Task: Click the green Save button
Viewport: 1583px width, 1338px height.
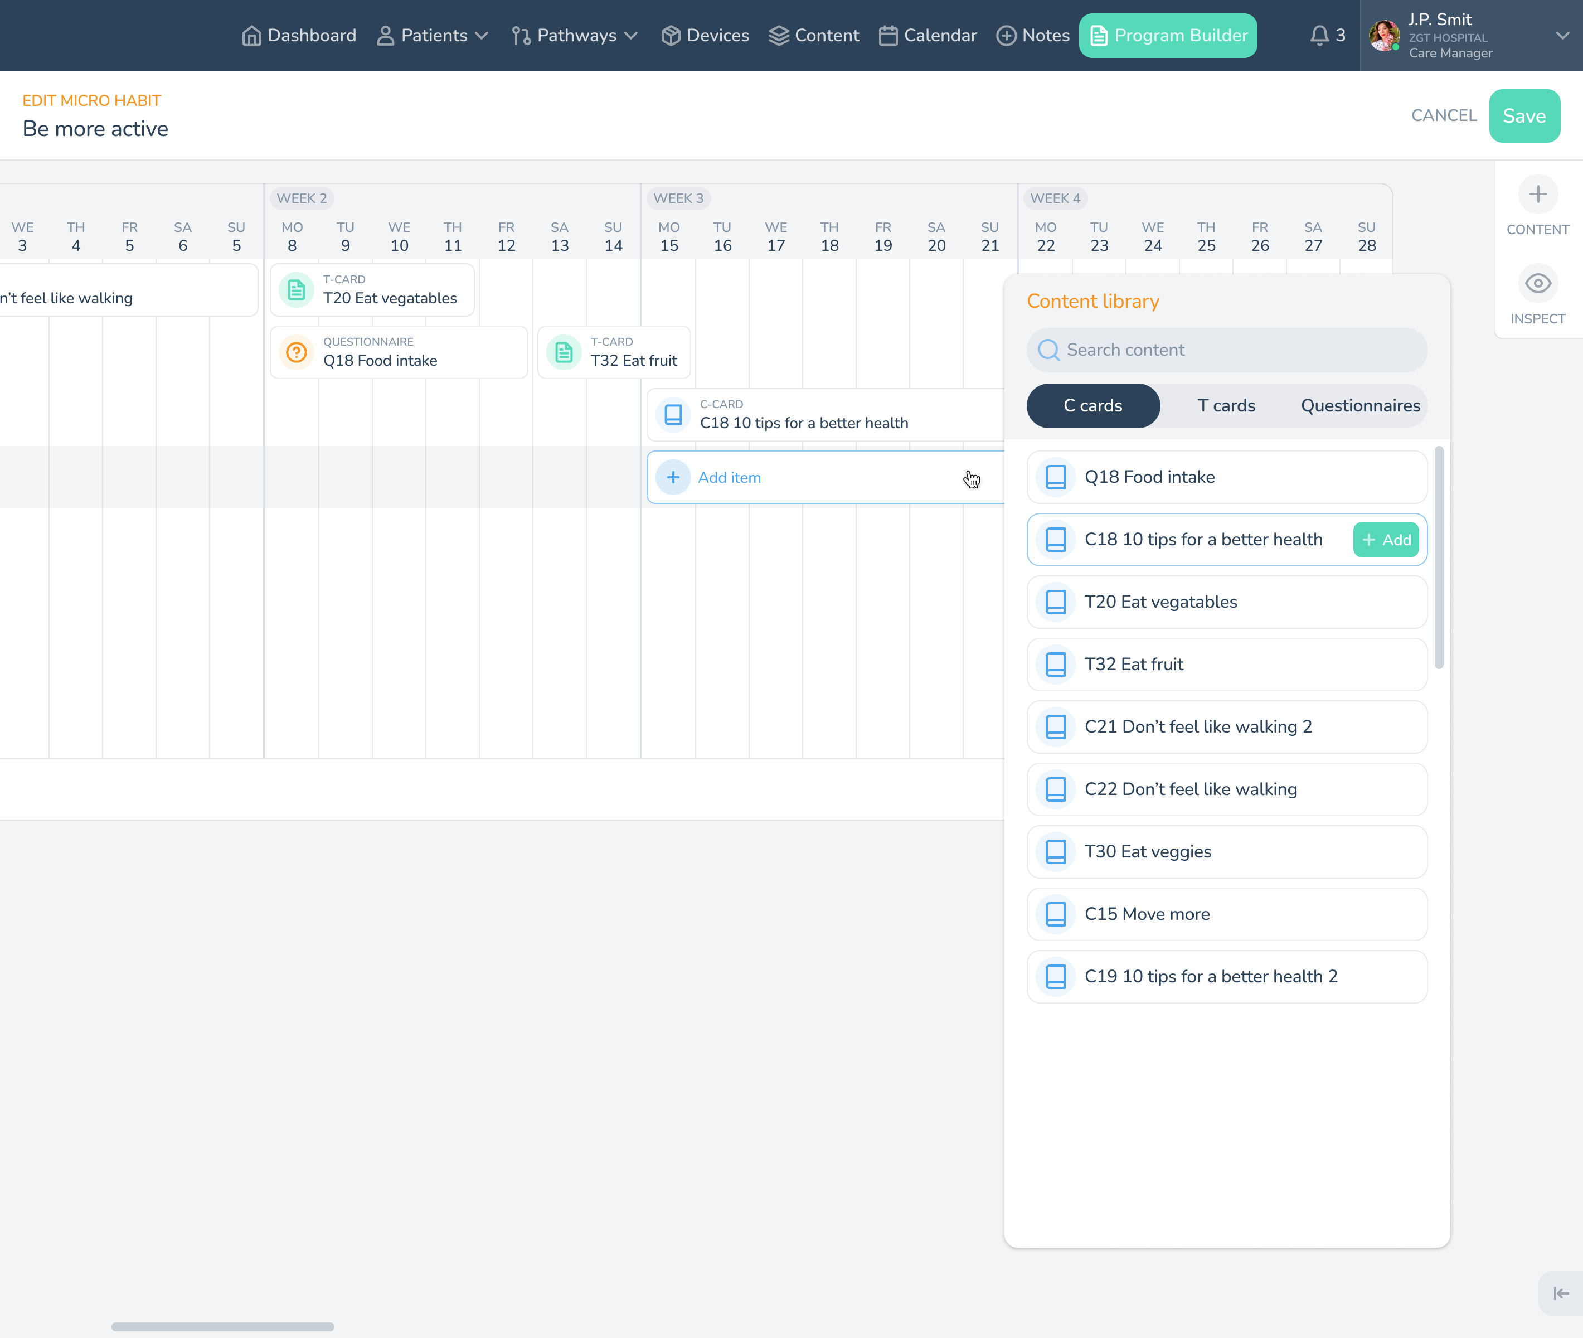Action: (x=1524, y=116)
